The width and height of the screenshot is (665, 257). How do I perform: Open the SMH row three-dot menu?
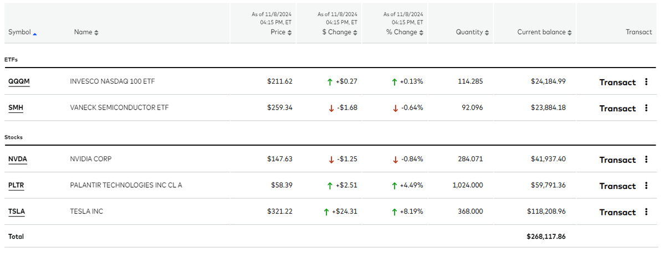(646, 108)
